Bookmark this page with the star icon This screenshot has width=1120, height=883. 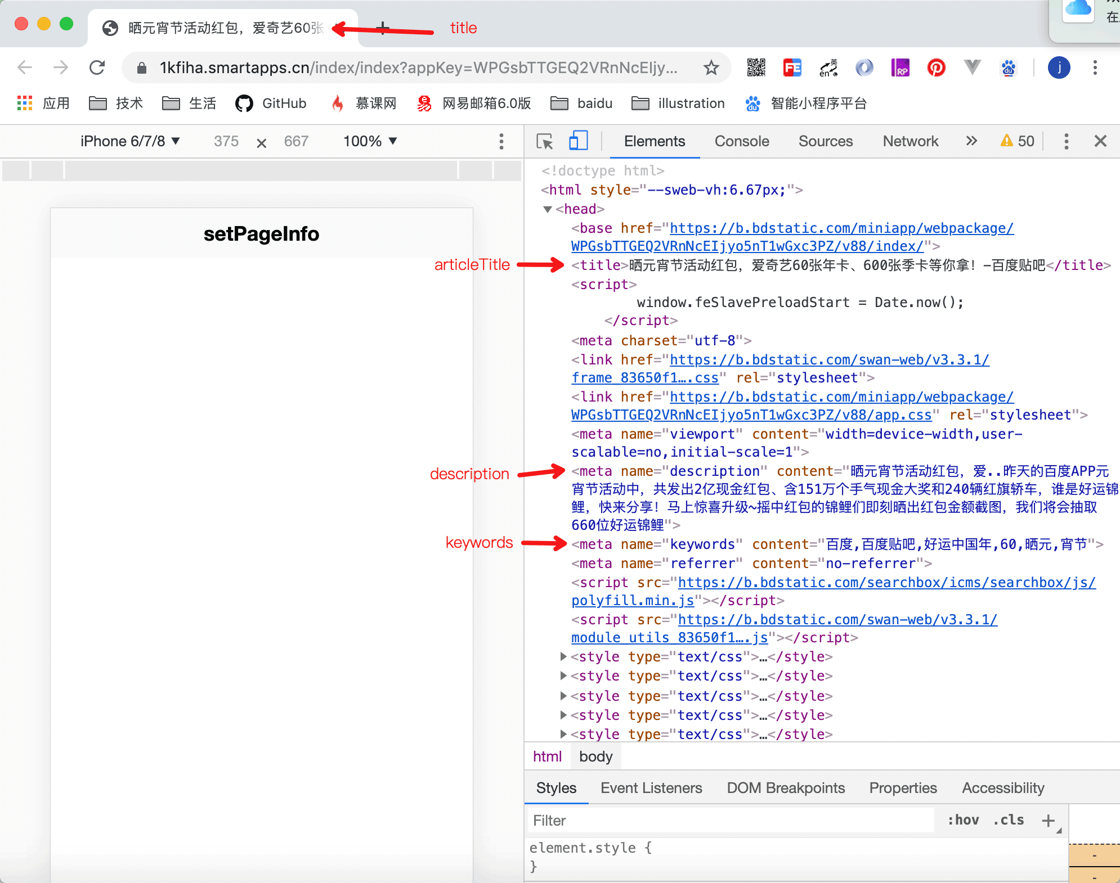[711, 68]
